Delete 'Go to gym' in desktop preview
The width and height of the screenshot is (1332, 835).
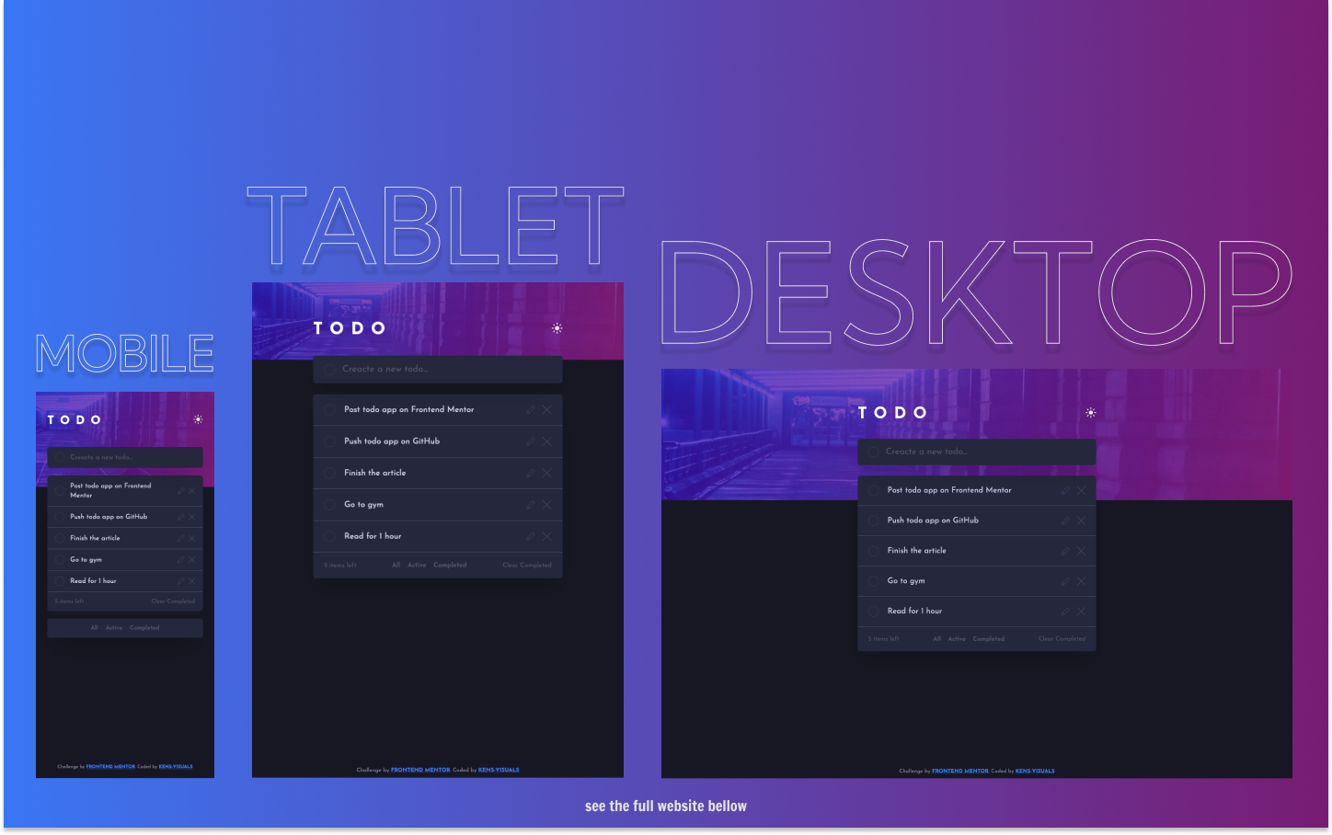(1081, 581)
